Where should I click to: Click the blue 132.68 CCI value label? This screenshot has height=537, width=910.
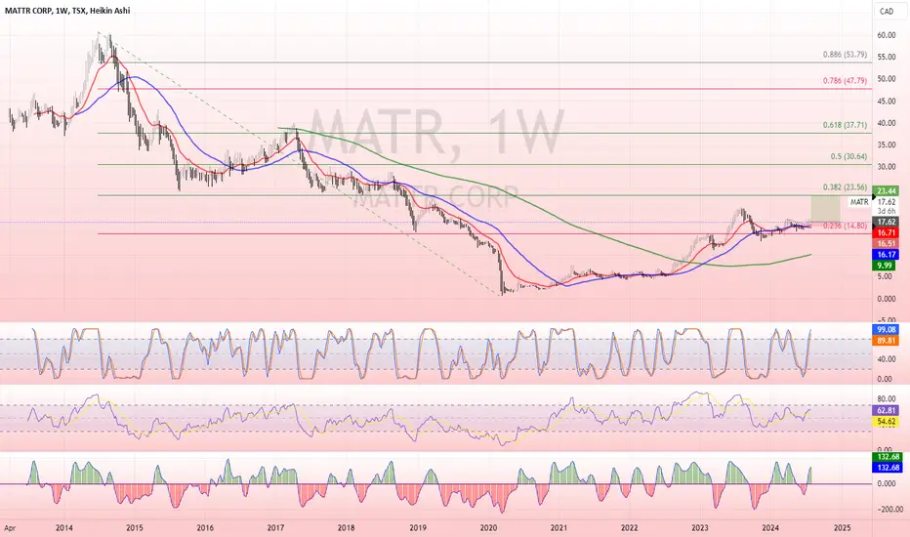coord(889,468)
